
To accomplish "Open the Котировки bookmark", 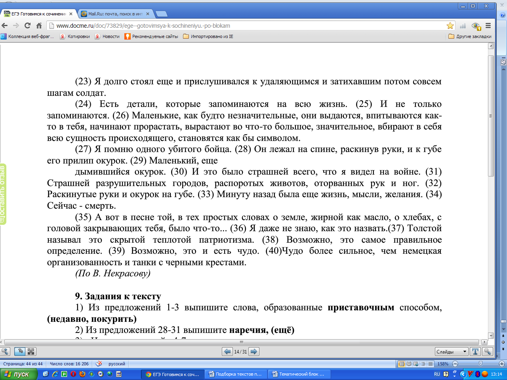I will (x=75, y=36).
